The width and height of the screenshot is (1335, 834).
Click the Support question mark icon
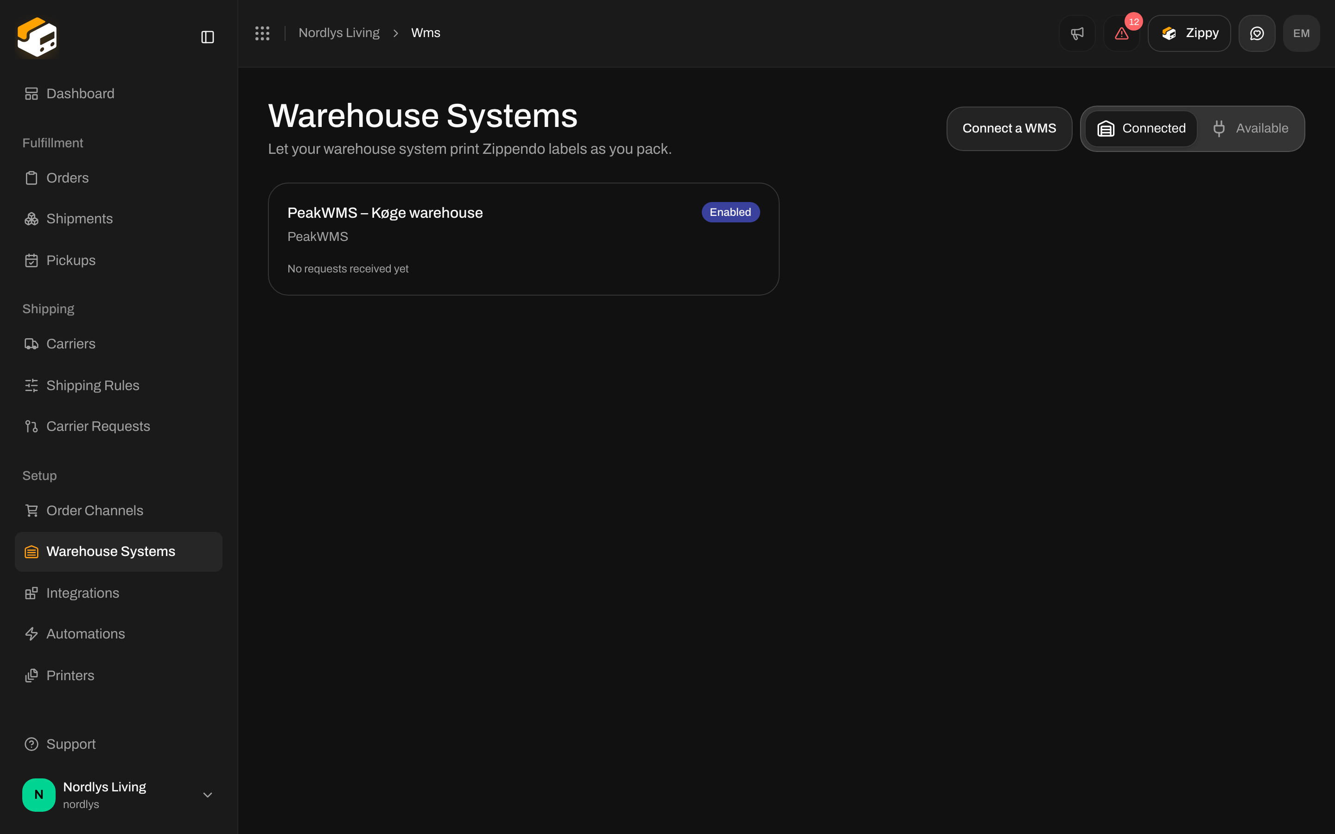[x=32, y=744]
